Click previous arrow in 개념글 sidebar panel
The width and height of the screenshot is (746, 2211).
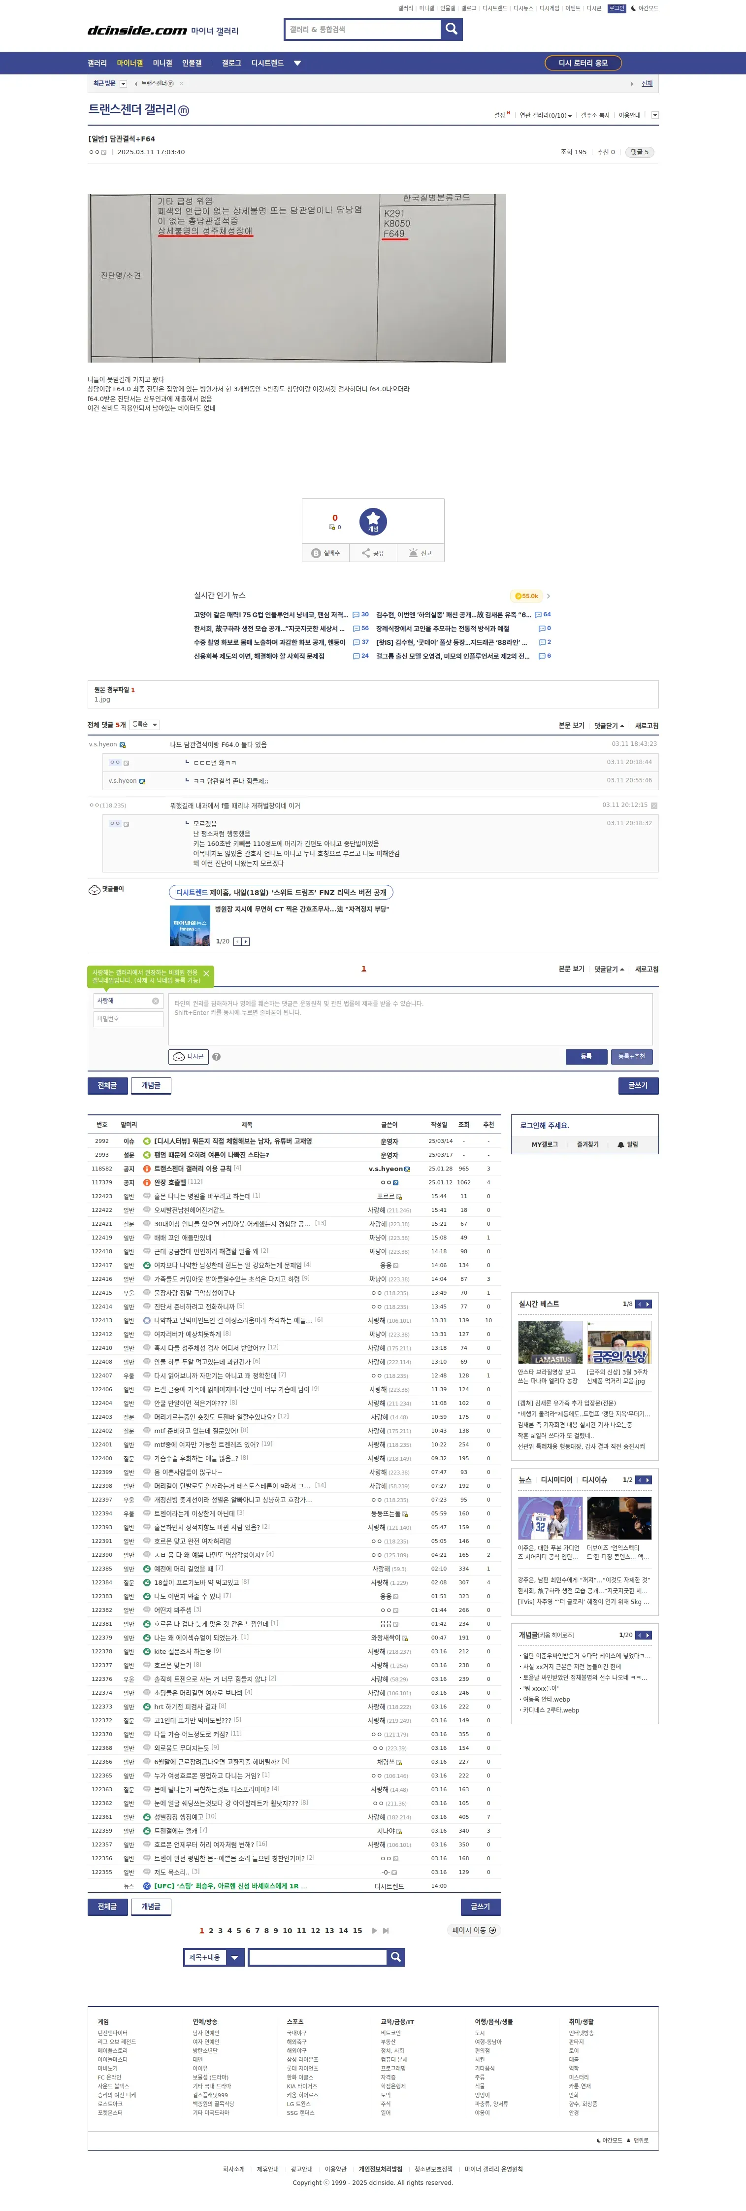(x=639, y=1635)
